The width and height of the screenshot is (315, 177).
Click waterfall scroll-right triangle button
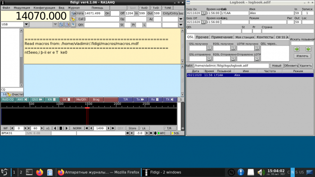tap(67, 128)
